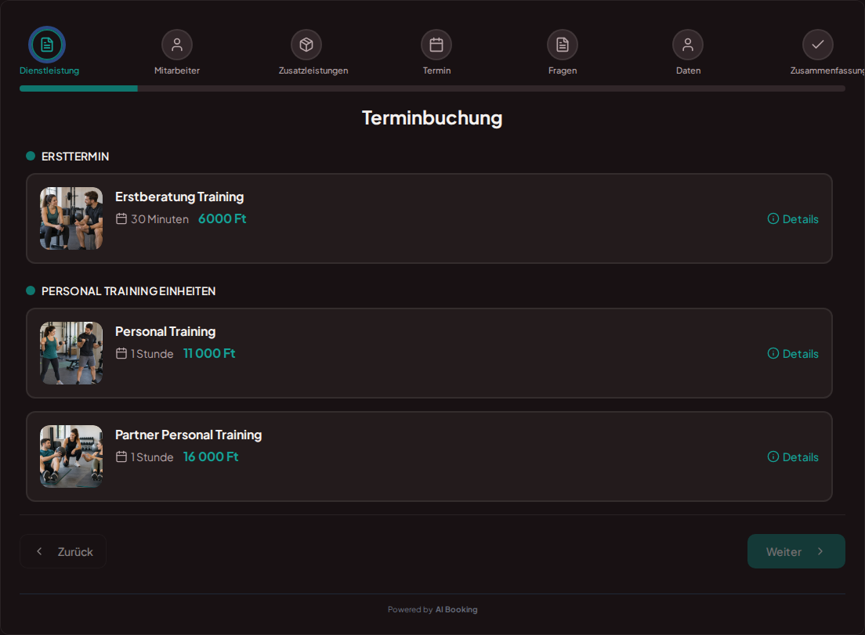This screenshot has width=865, height=635.
Task: Click the Dienstleistung step document icon
Action: [x=47, y=45]
